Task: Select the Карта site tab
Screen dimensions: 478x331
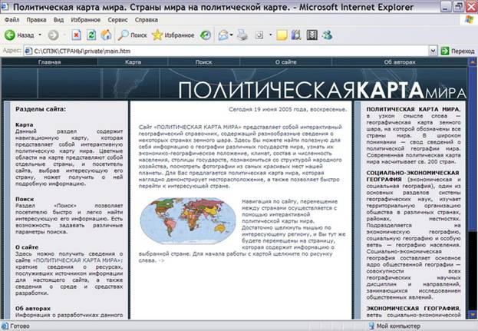Action: 133,62
